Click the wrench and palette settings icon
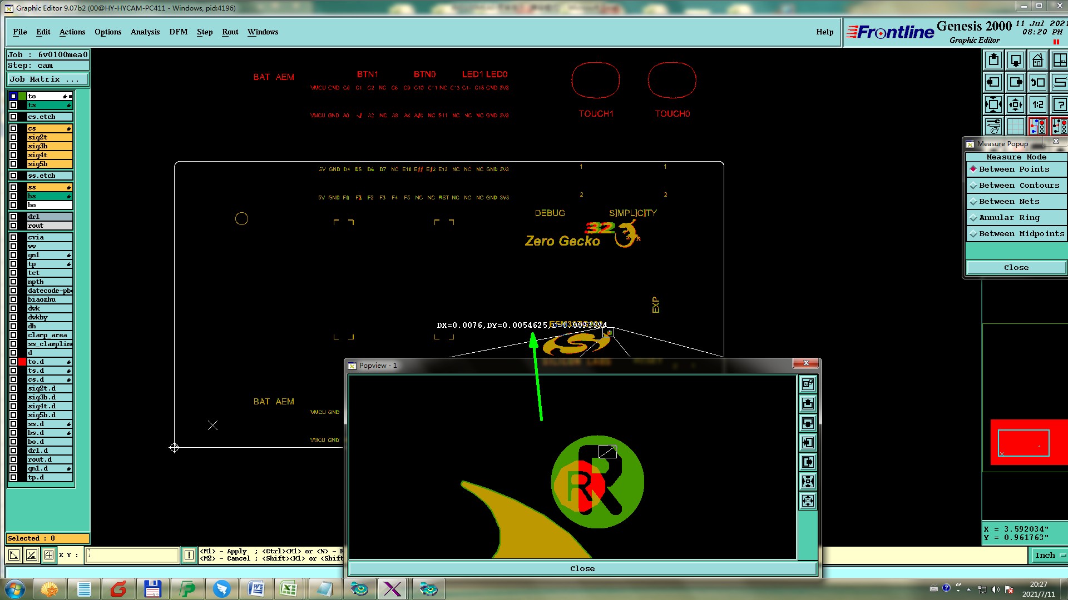The image size is (1068, 600). click(x=993, y=126)
